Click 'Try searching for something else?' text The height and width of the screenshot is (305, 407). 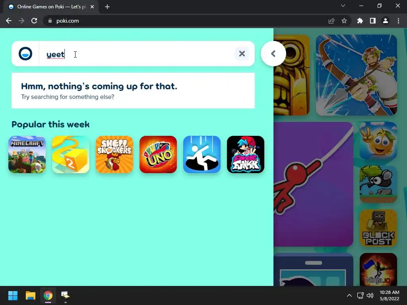click(x=68, y=97)
